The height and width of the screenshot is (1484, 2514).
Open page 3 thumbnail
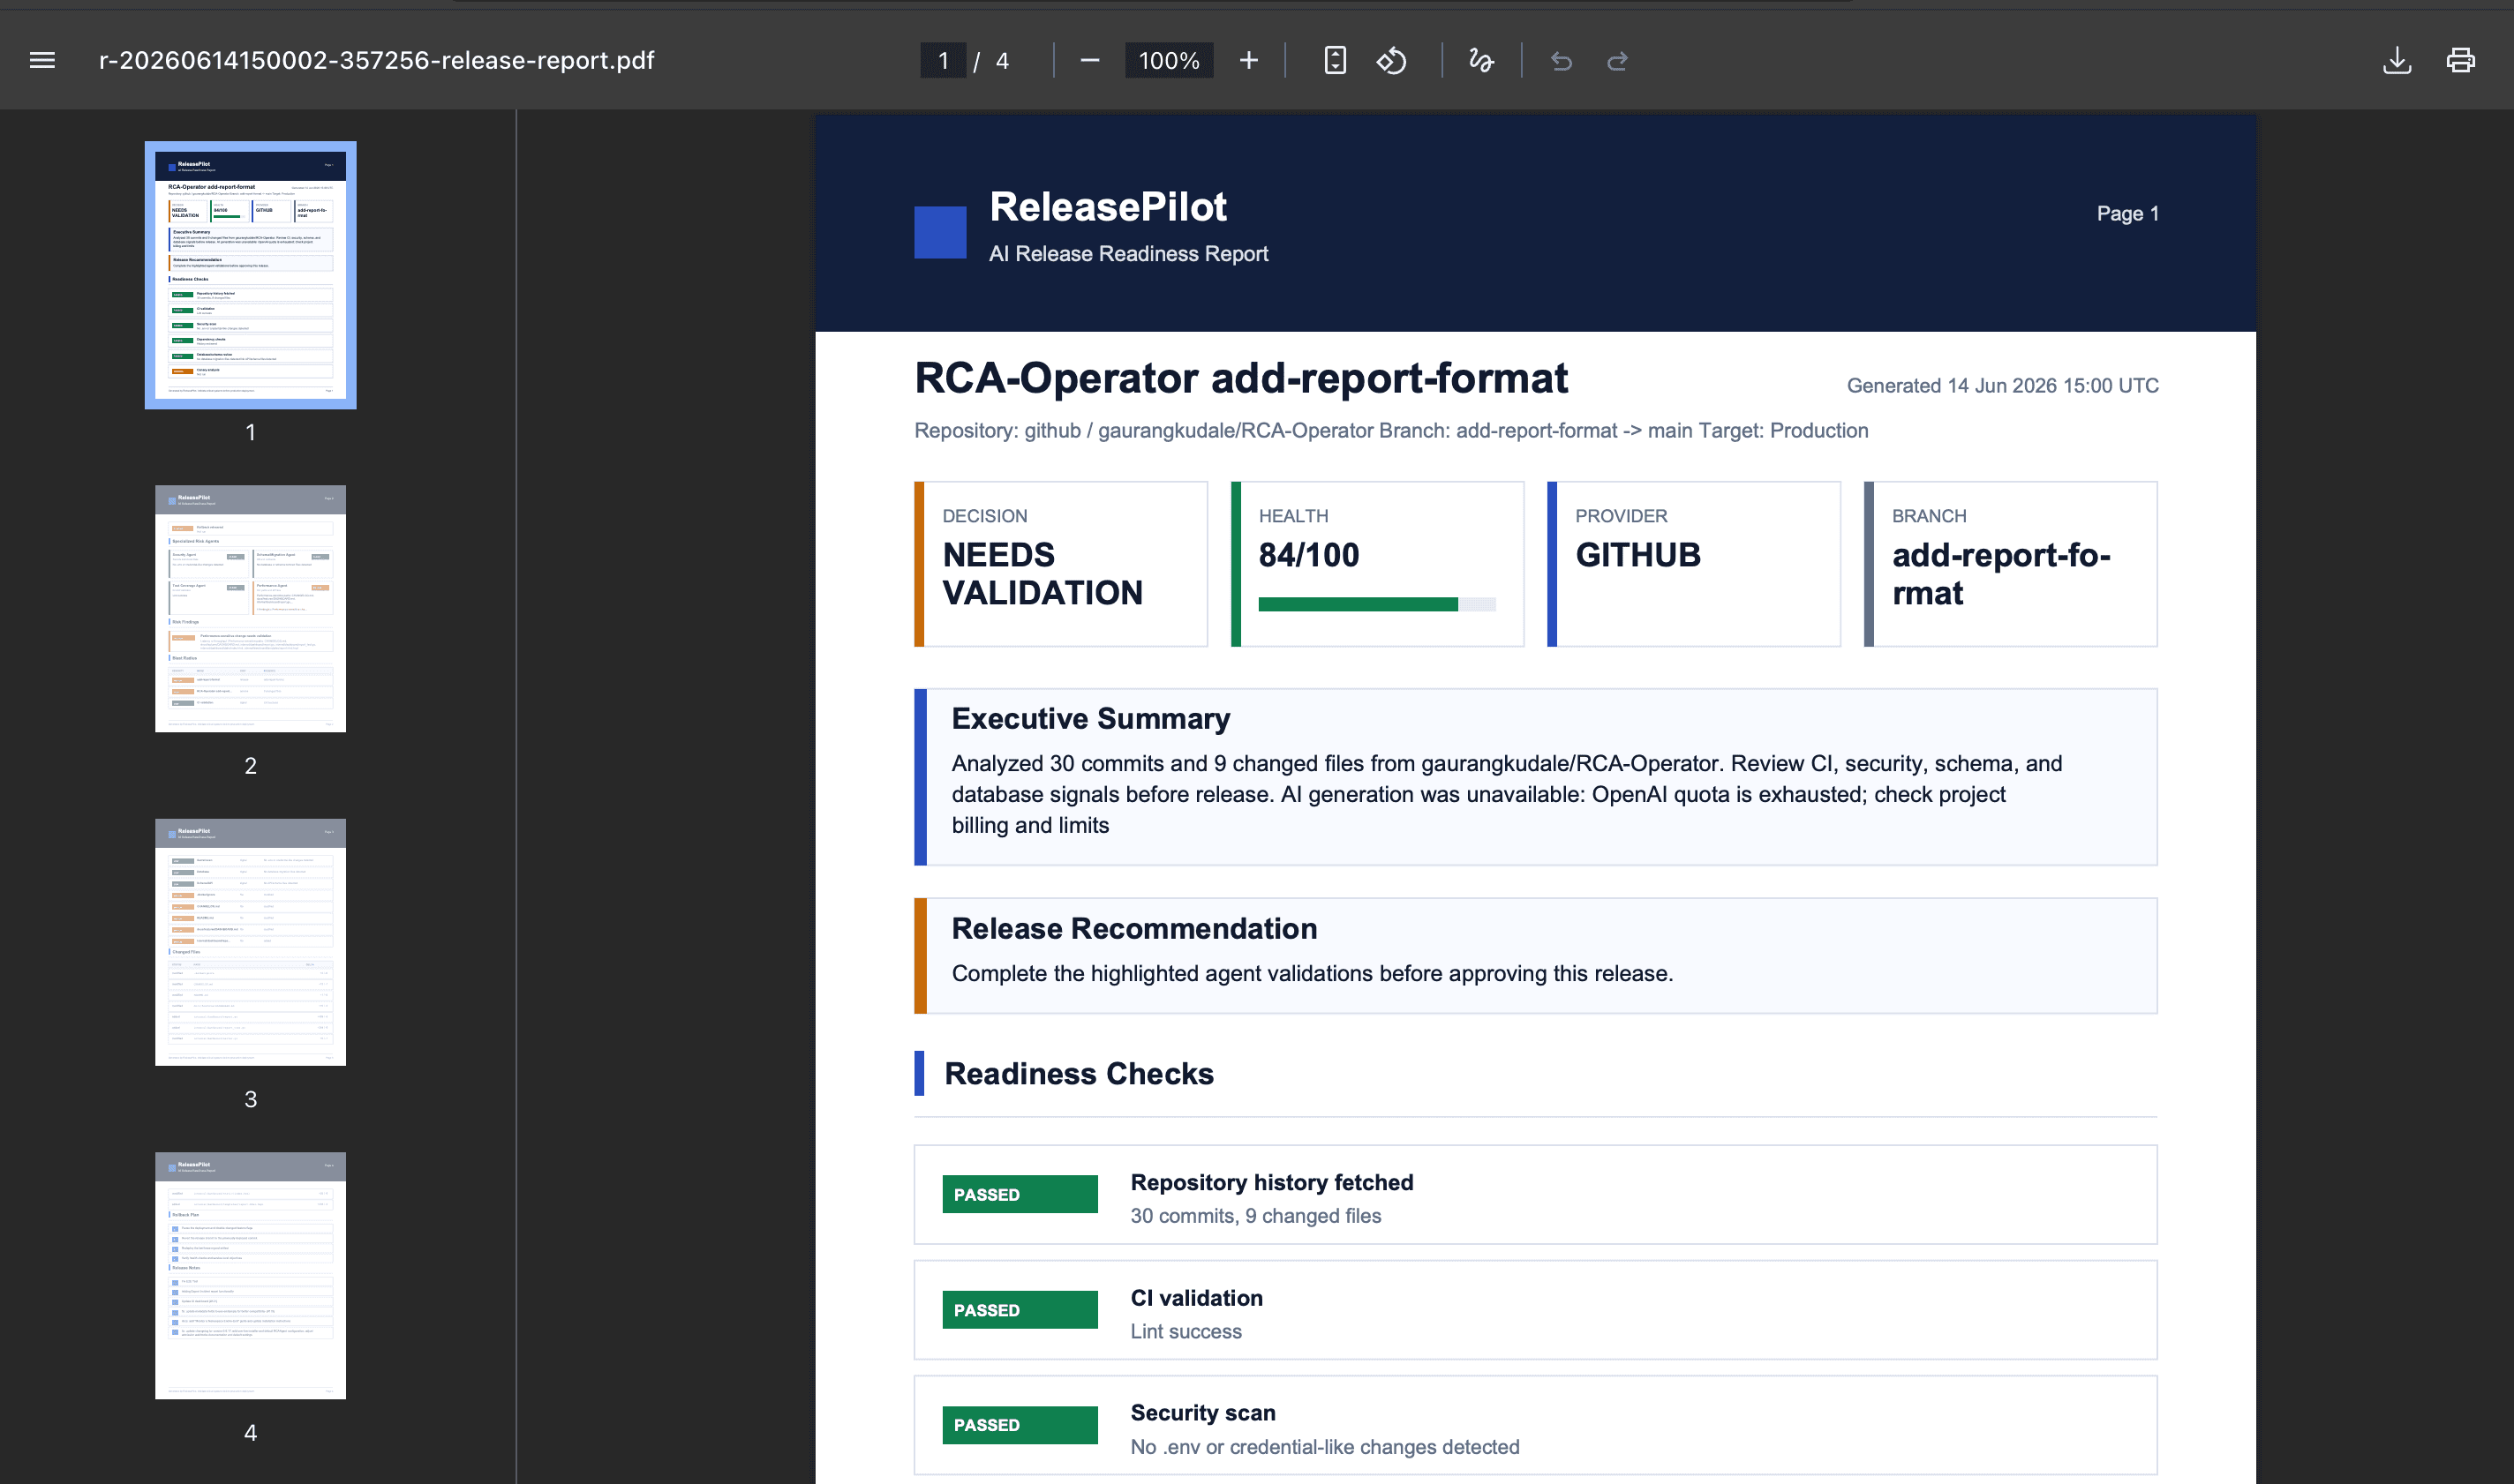tap(250, 942)
